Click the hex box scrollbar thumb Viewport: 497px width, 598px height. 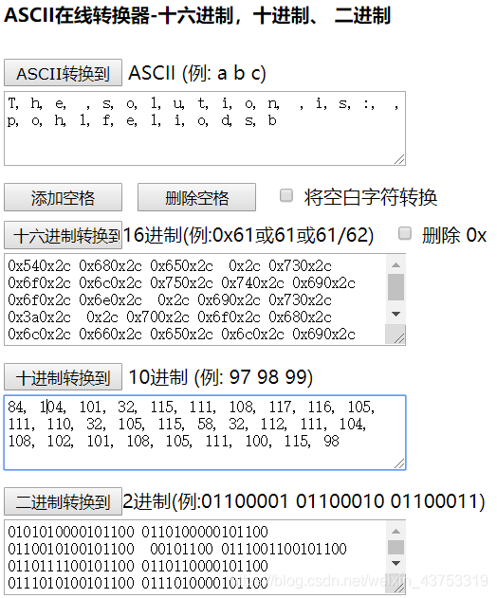(396, 287)
